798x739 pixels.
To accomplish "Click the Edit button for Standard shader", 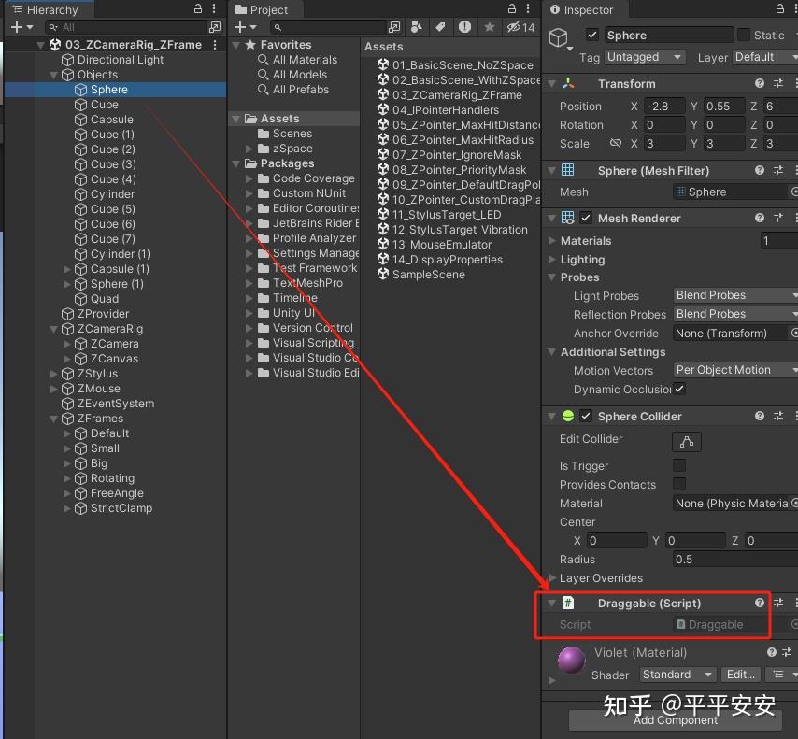I will 740,675.
